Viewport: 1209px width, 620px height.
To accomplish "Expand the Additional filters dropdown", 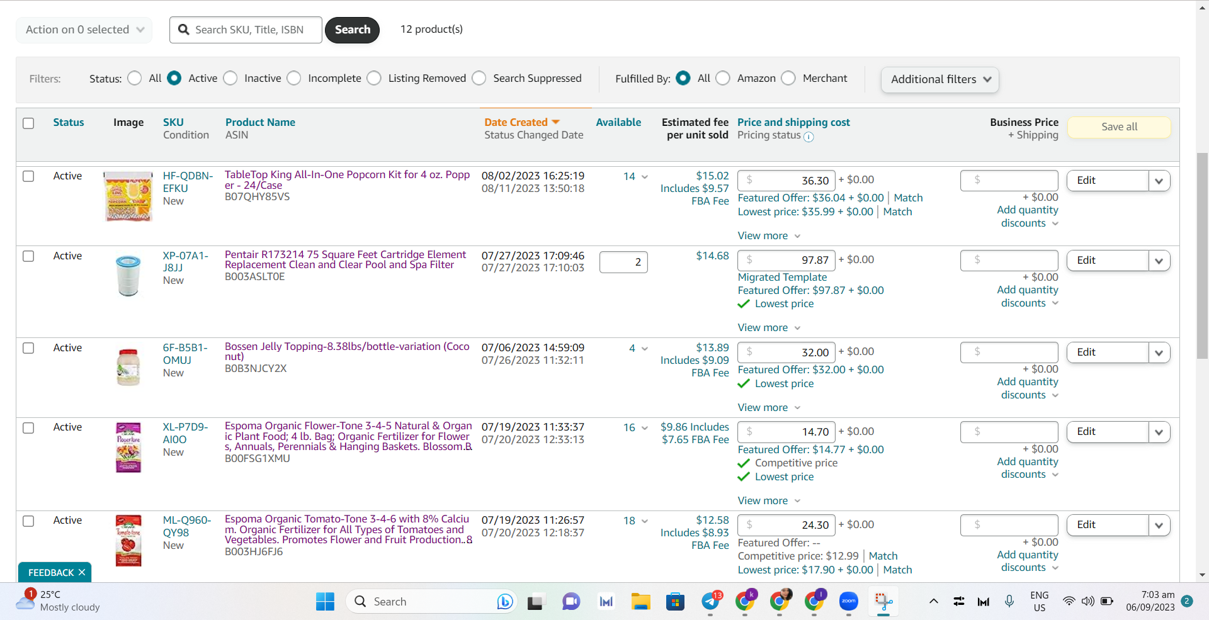I will 940,79.
